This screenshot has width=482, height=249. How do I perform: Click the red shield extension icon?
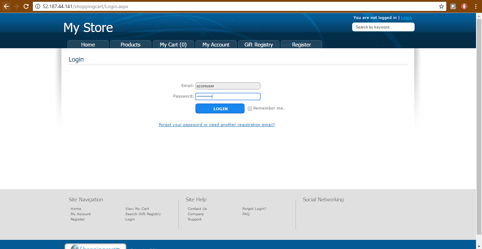464,6
